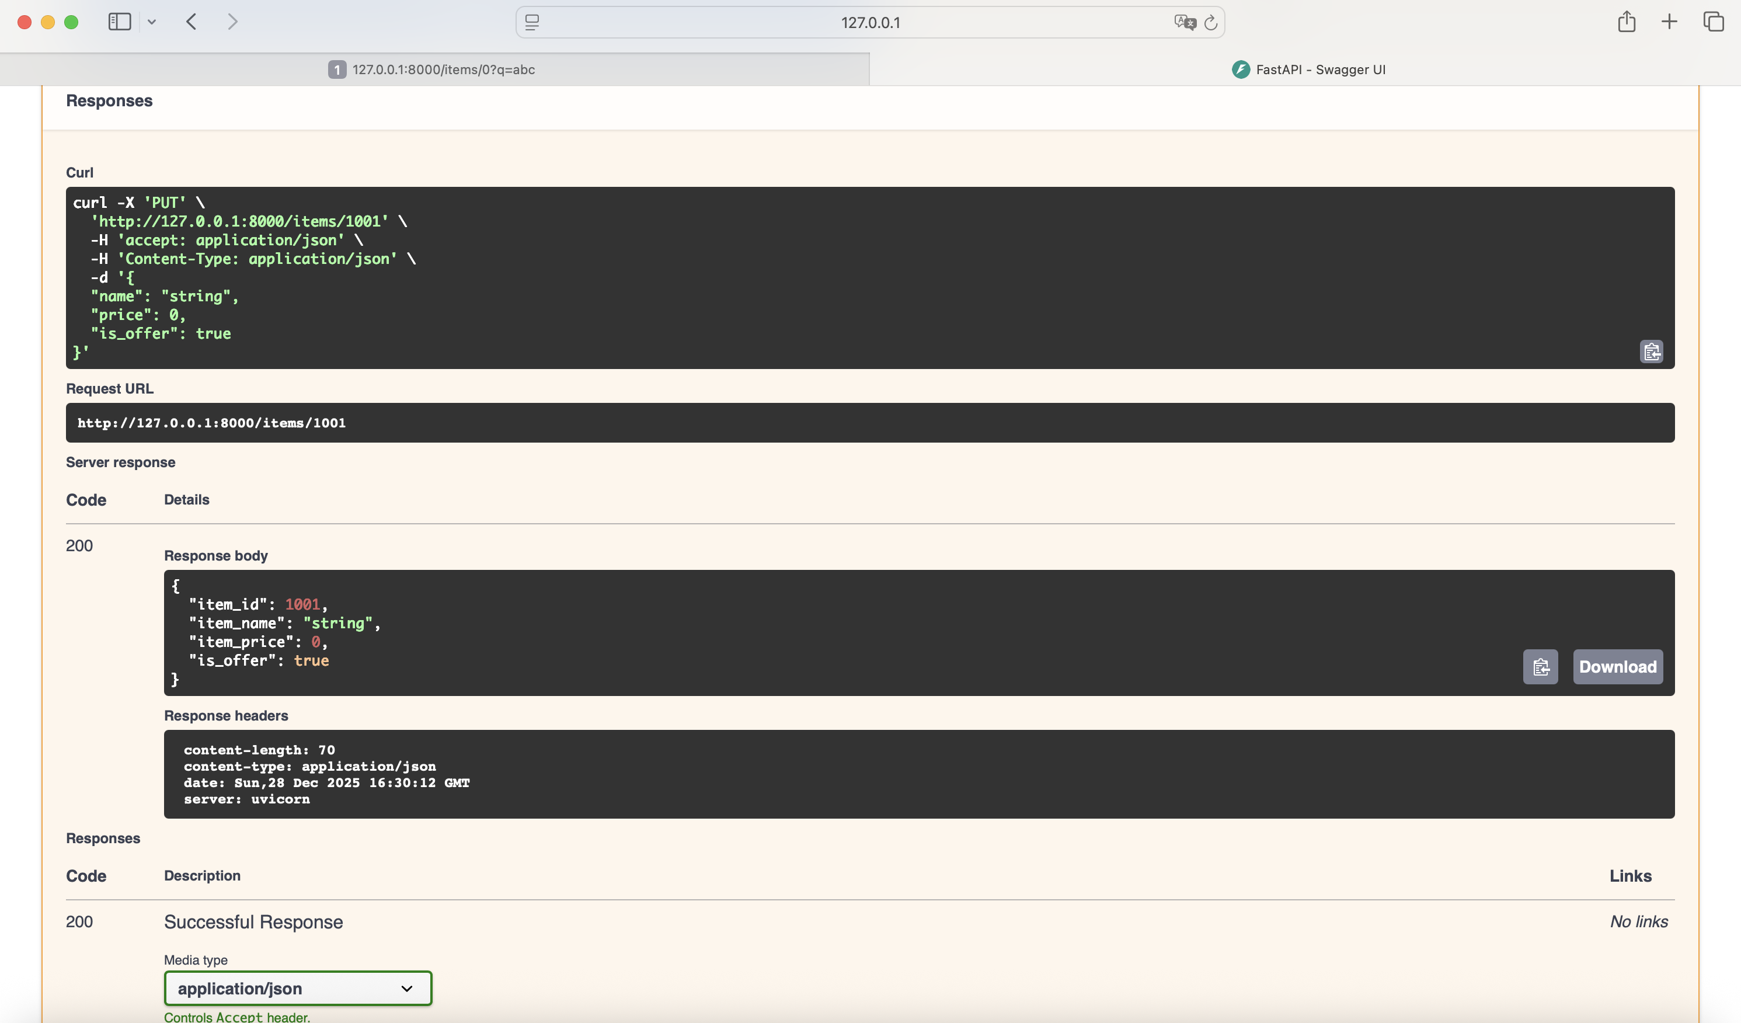This screenshot has height=1023, width=1741.
Task: Expand the sidebar options chevron
Action: [x=152, y=22]
